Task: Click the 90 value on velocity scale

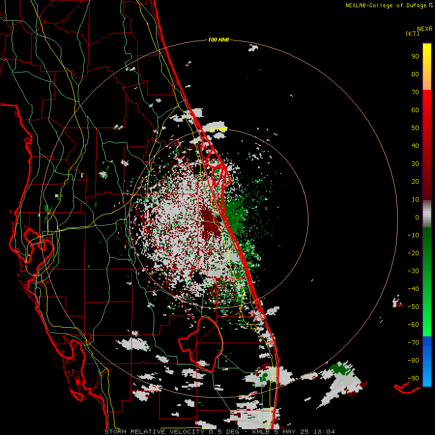Action: coord(415,57)
